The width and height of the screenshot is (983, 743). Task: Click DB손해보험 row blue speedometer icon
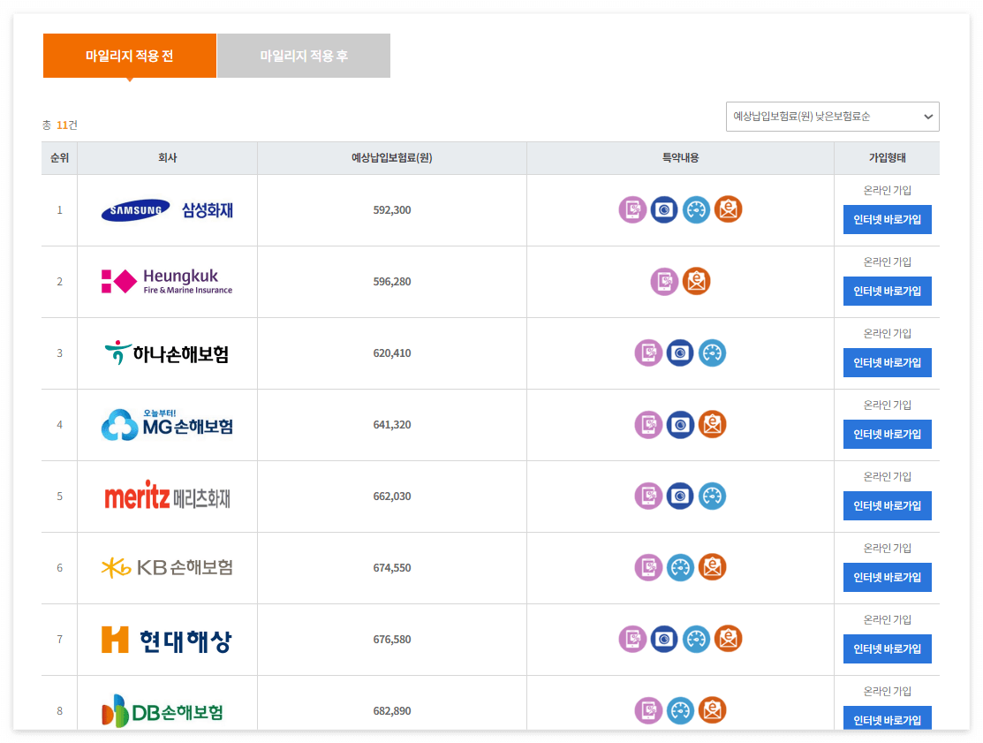(x=680, y=710)
